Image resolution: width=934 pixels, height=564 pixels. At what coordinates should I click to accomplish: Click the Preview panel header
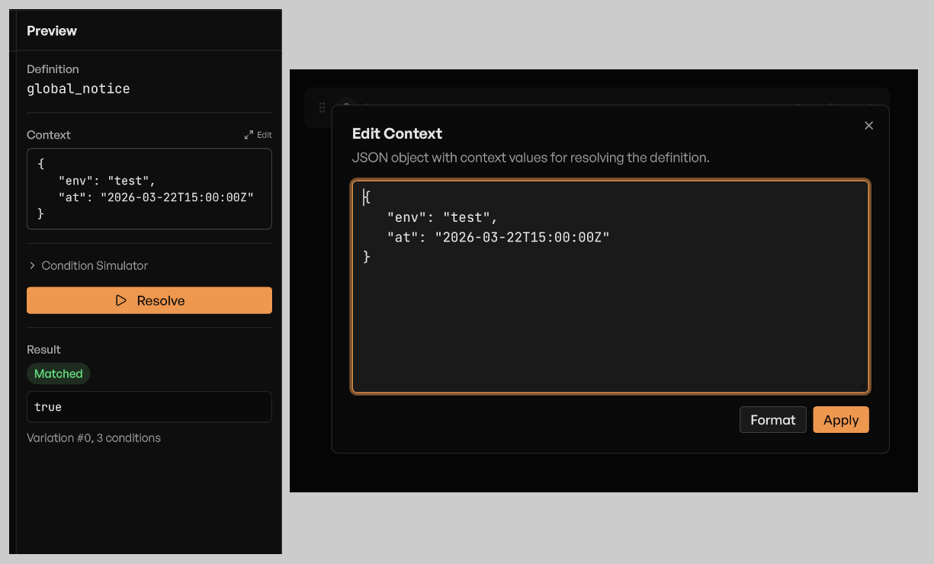[x=52, y=31]
